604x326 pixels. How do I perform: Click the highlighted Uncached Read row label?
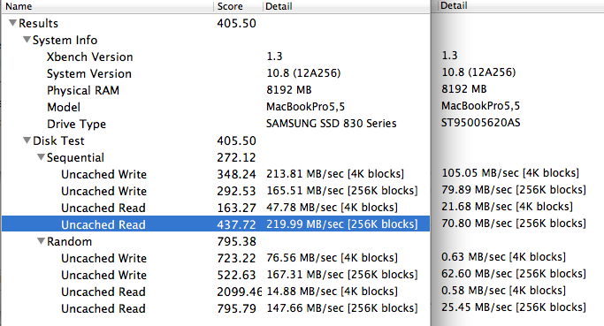click(x=103, y=224)
